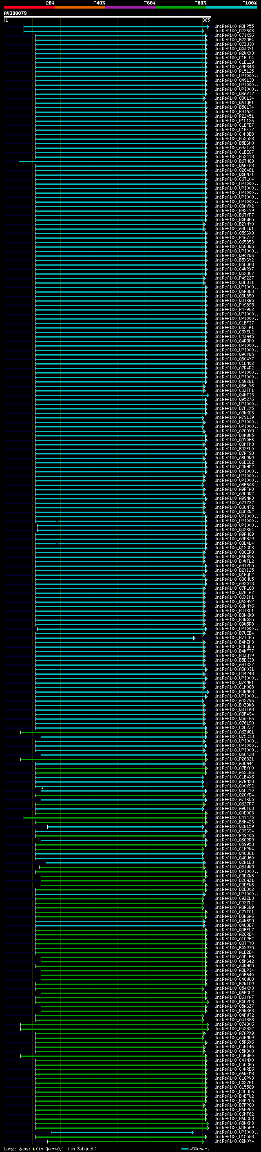This screenshot has width=261, height=1152.
Task: Select entry UniRef100_A7QAV5
Action: [234, 431]
